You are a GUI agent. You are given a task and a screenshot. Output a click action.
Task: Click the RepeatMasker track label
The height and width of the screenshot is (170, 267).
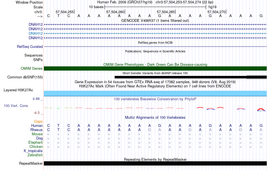[x=31, y=163]
